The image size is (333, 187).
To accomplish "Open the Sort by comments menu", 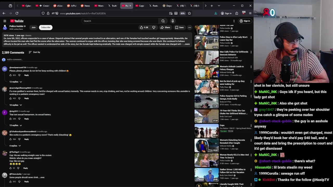I will 34,52.
